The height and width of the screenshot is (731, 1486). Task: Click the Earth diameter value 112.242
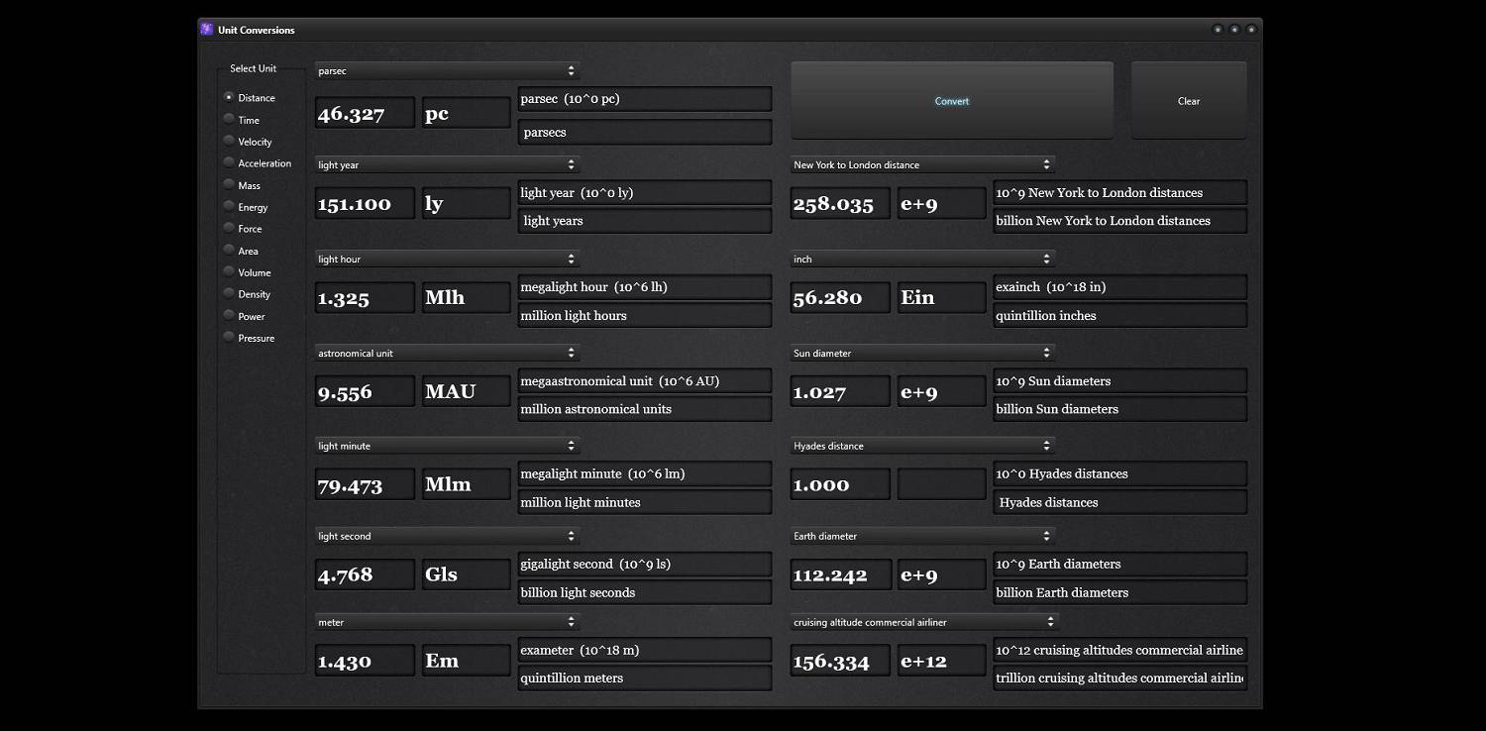(840, 574)
